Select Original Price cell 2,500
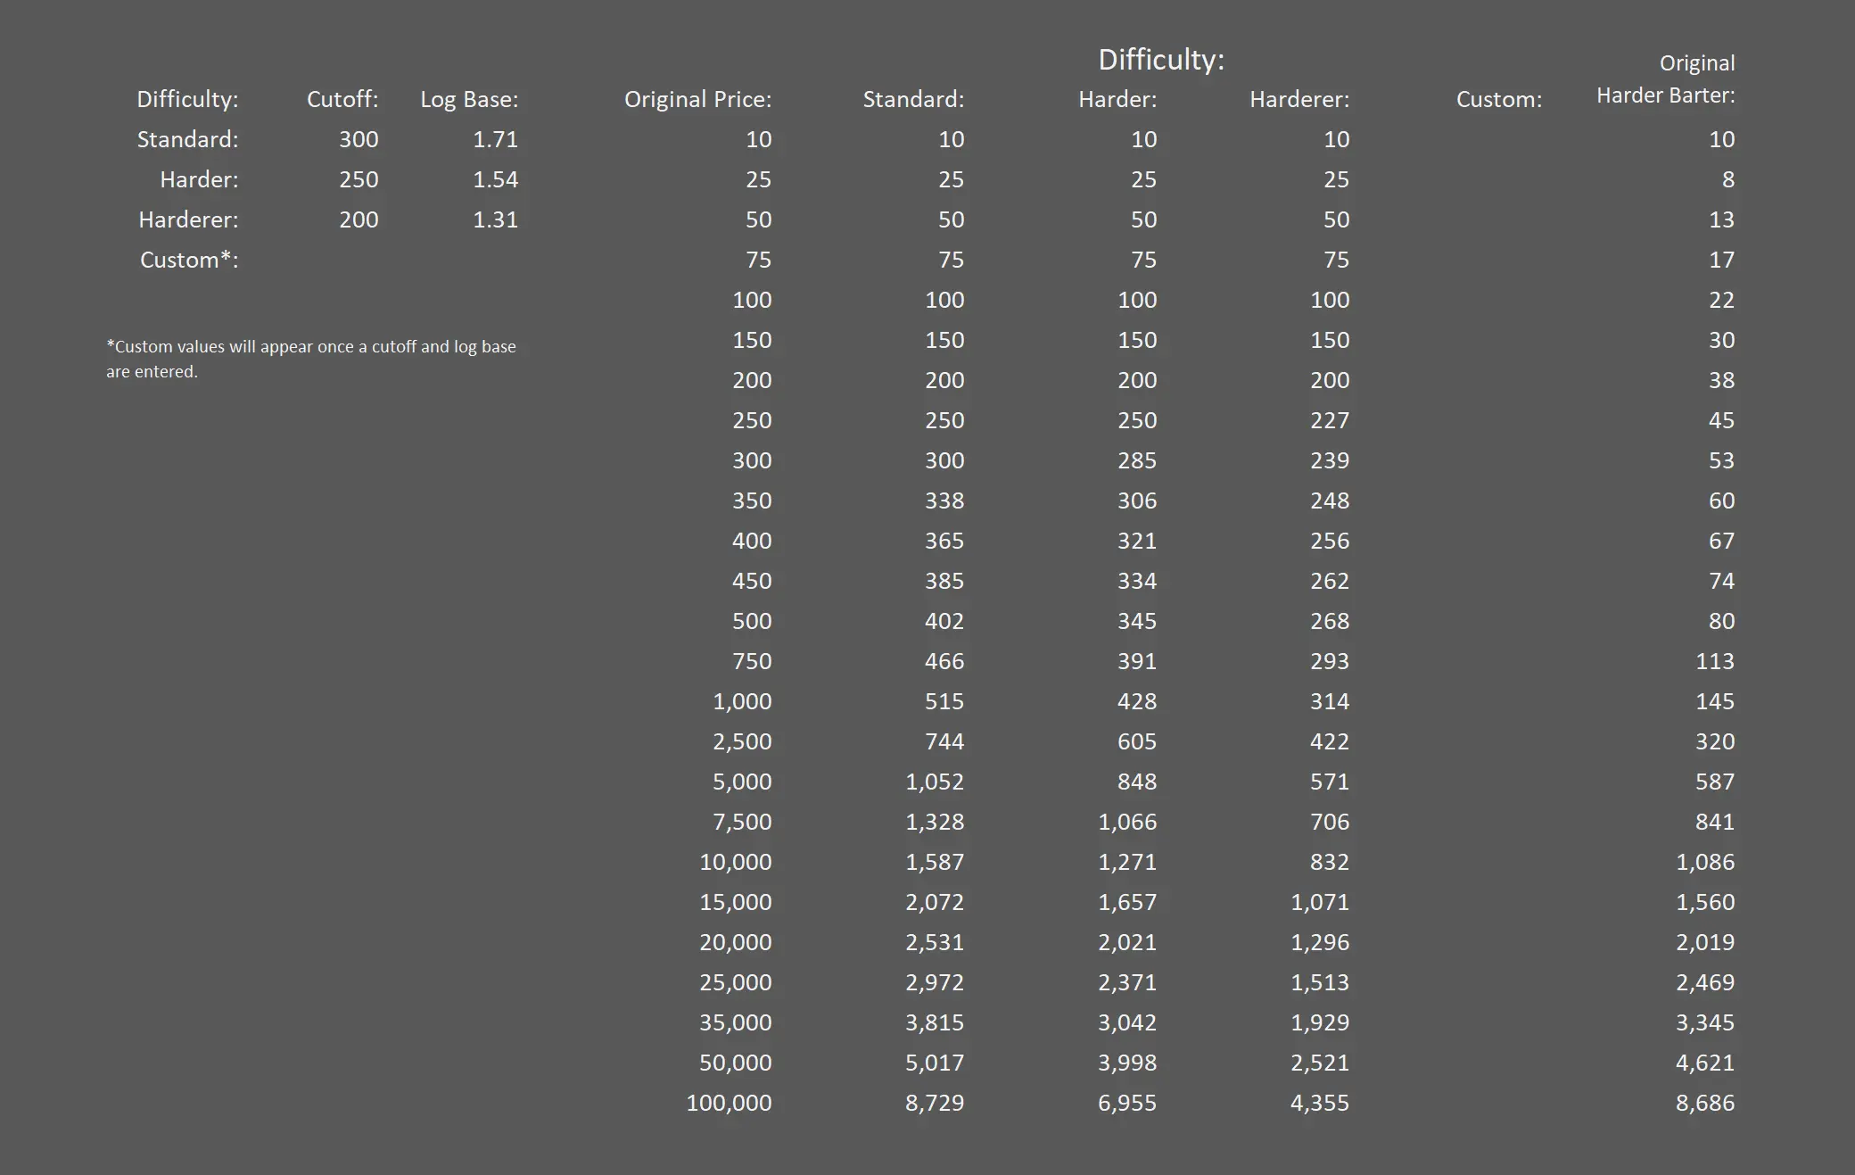1855x1175 pixels. pyautogui.click(x=742, y=741)
